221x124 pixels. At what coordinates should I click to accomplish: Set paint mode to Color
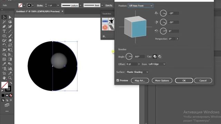pyautogui.click(x=3, y=95)
